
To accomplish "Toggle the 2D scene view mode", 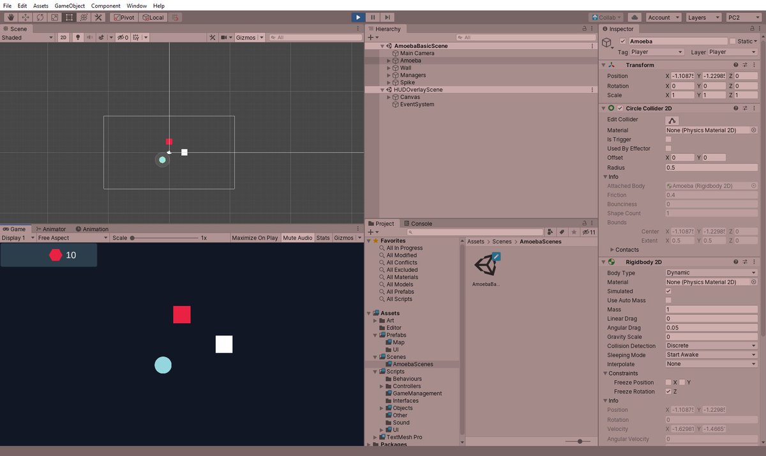I will pos(63,38).
